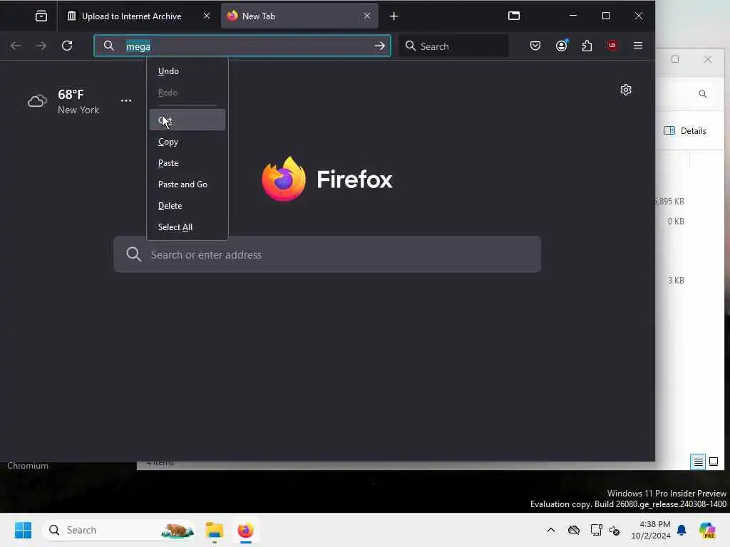This screenshot has height=547, width=730.
Task: Open the Extensions puzzle icon
Action: [587, 46]
